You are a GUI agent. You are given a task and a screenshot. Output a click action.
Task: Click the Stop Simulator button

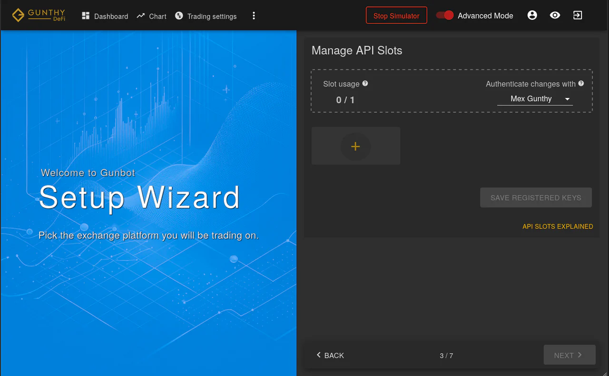click(396, 16)
